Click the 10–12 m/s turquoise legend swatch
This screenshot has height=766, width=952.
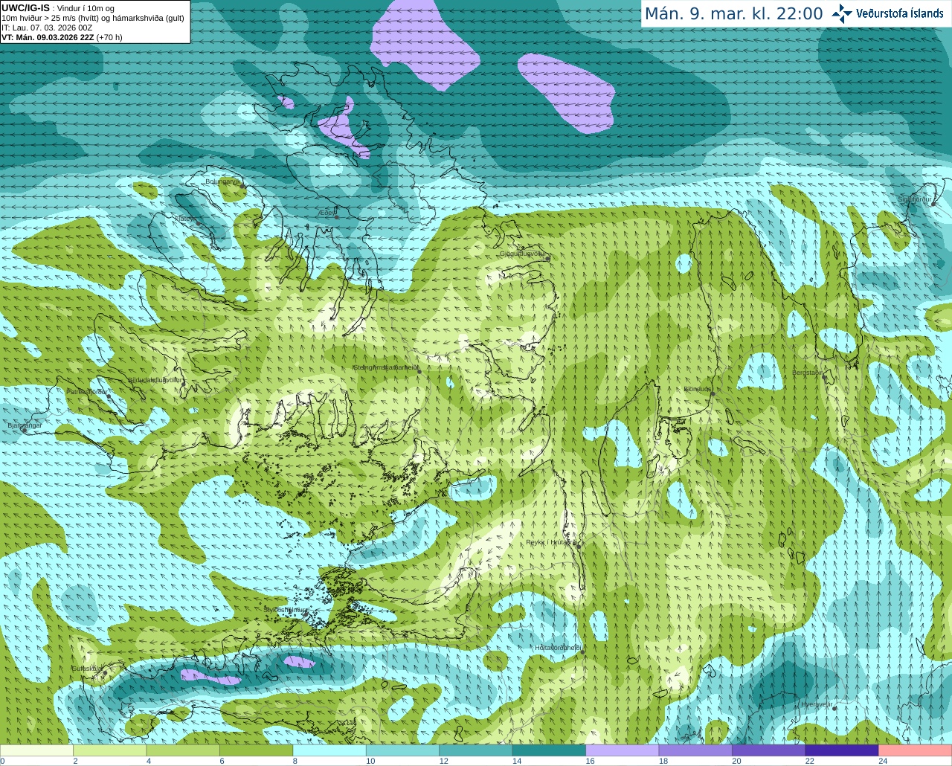(x=402, y=750)
